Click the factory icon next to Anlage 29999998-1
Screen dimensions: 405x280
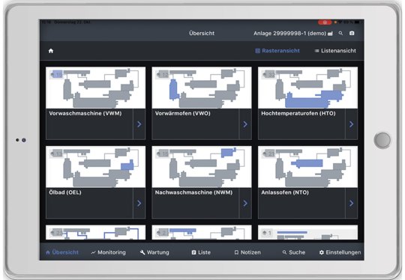[x=330, y=34]
